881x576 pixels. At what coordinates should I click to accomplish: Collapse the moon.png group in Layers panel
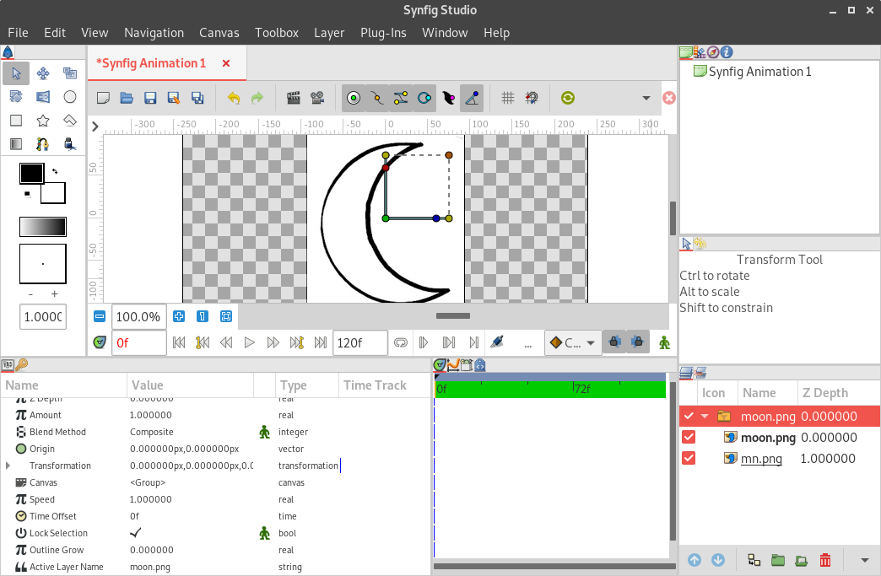(705, 415)
